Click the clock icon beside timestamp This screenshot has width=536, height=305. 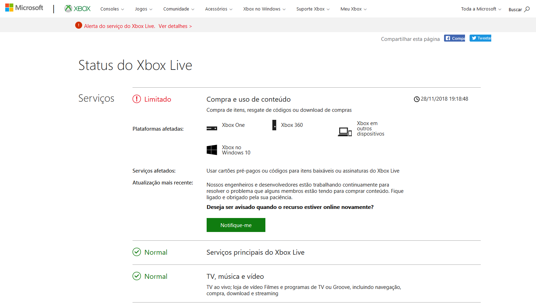tap(416, 99)
